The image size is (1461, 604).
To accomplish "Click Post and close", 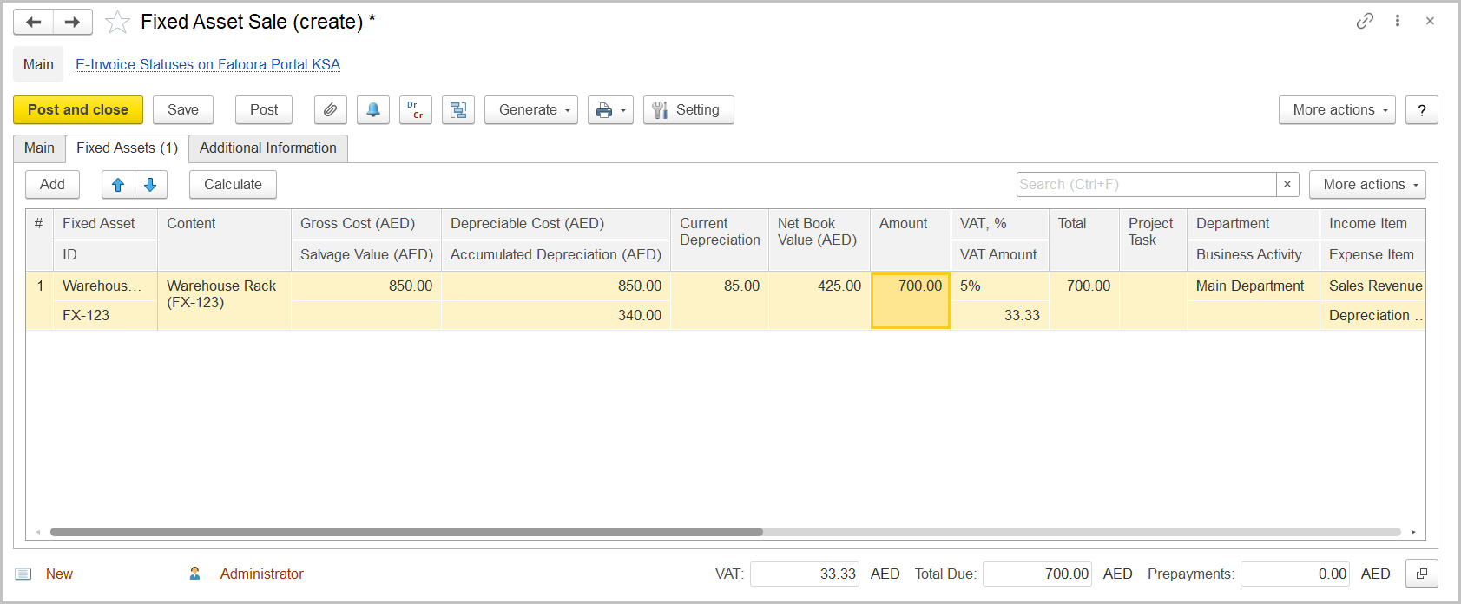I will [x=78, y=110].
